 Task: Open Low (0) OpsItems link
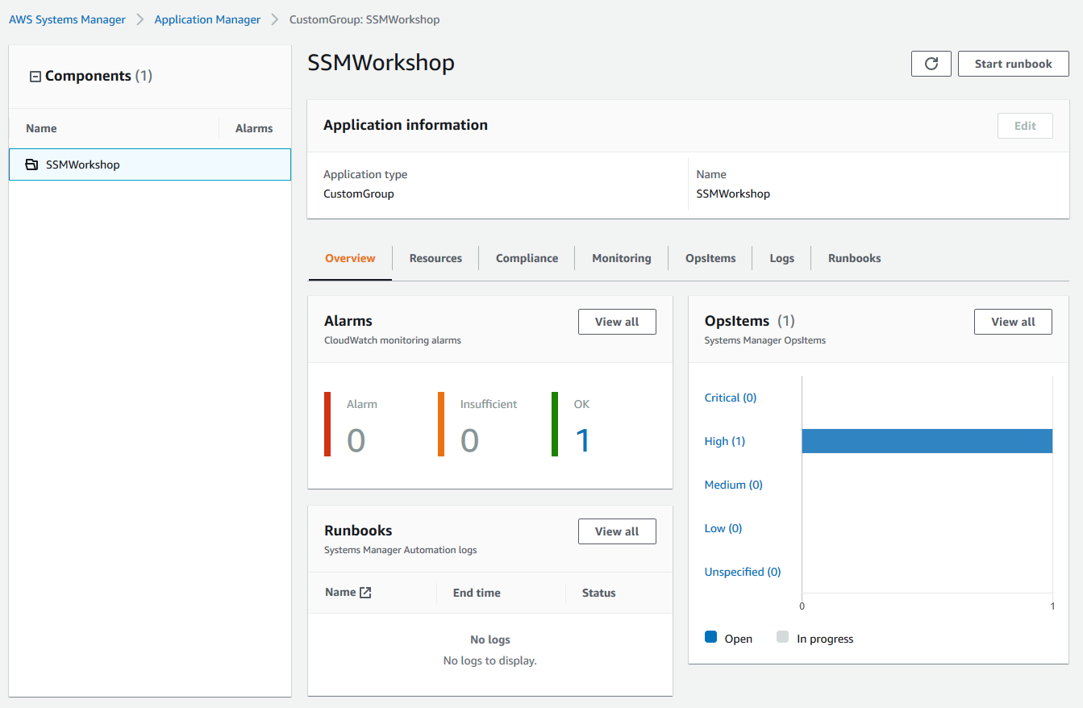coord(723,528)
